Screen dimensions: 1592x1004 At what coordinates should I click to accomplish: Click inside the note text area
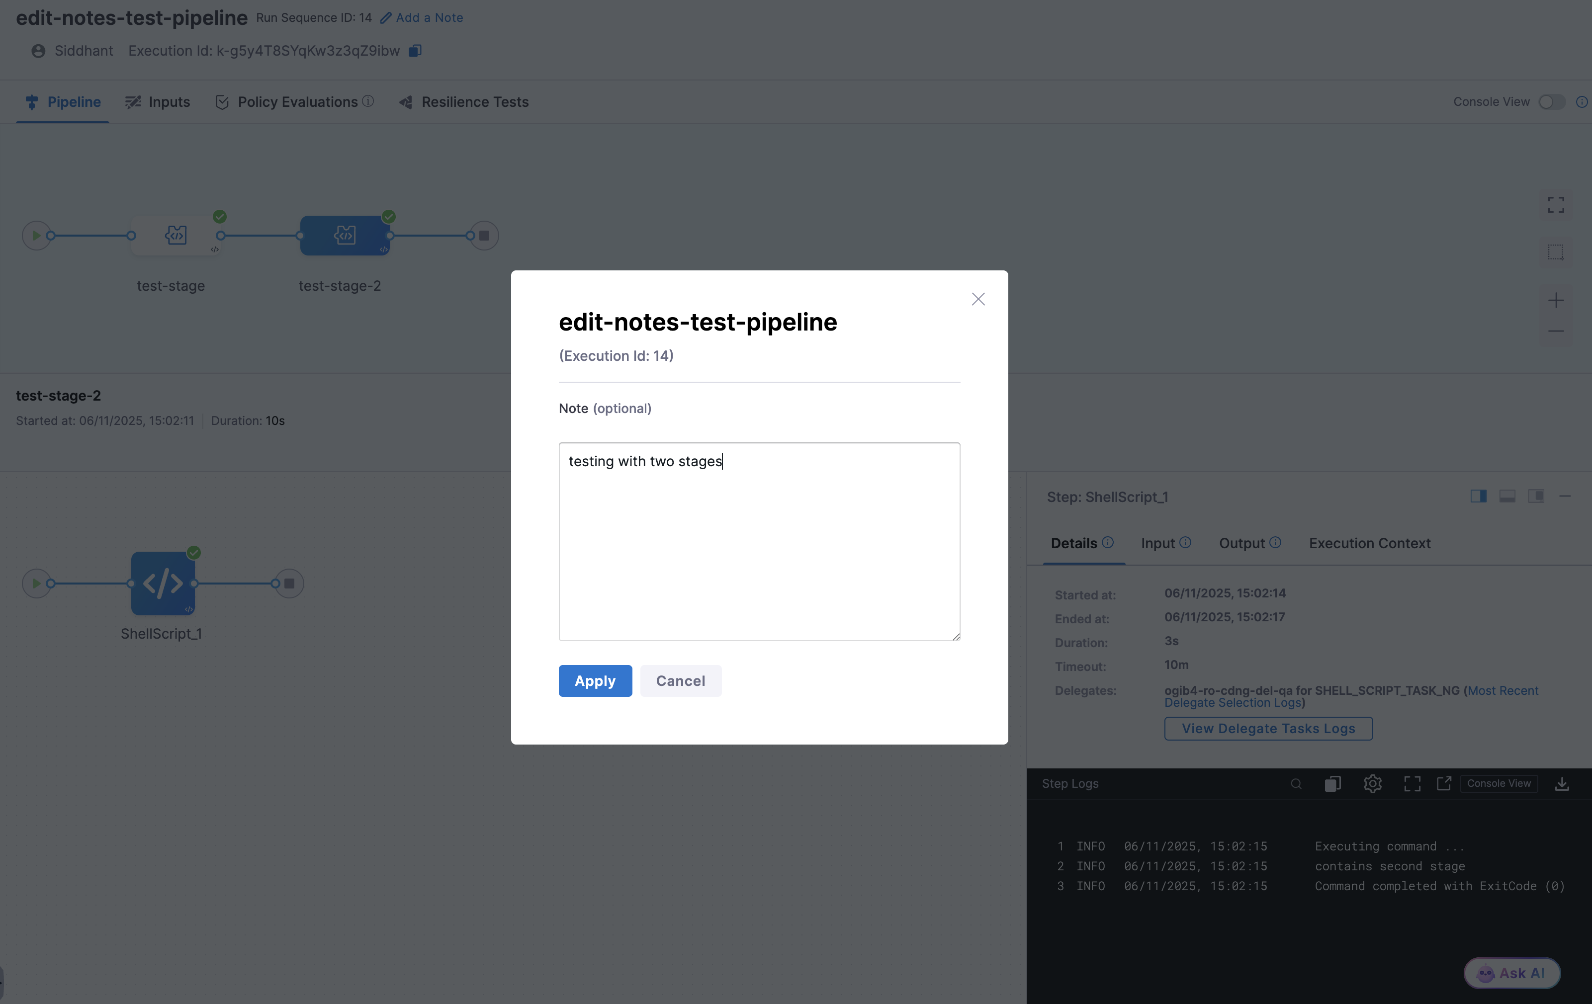[759, 542]
